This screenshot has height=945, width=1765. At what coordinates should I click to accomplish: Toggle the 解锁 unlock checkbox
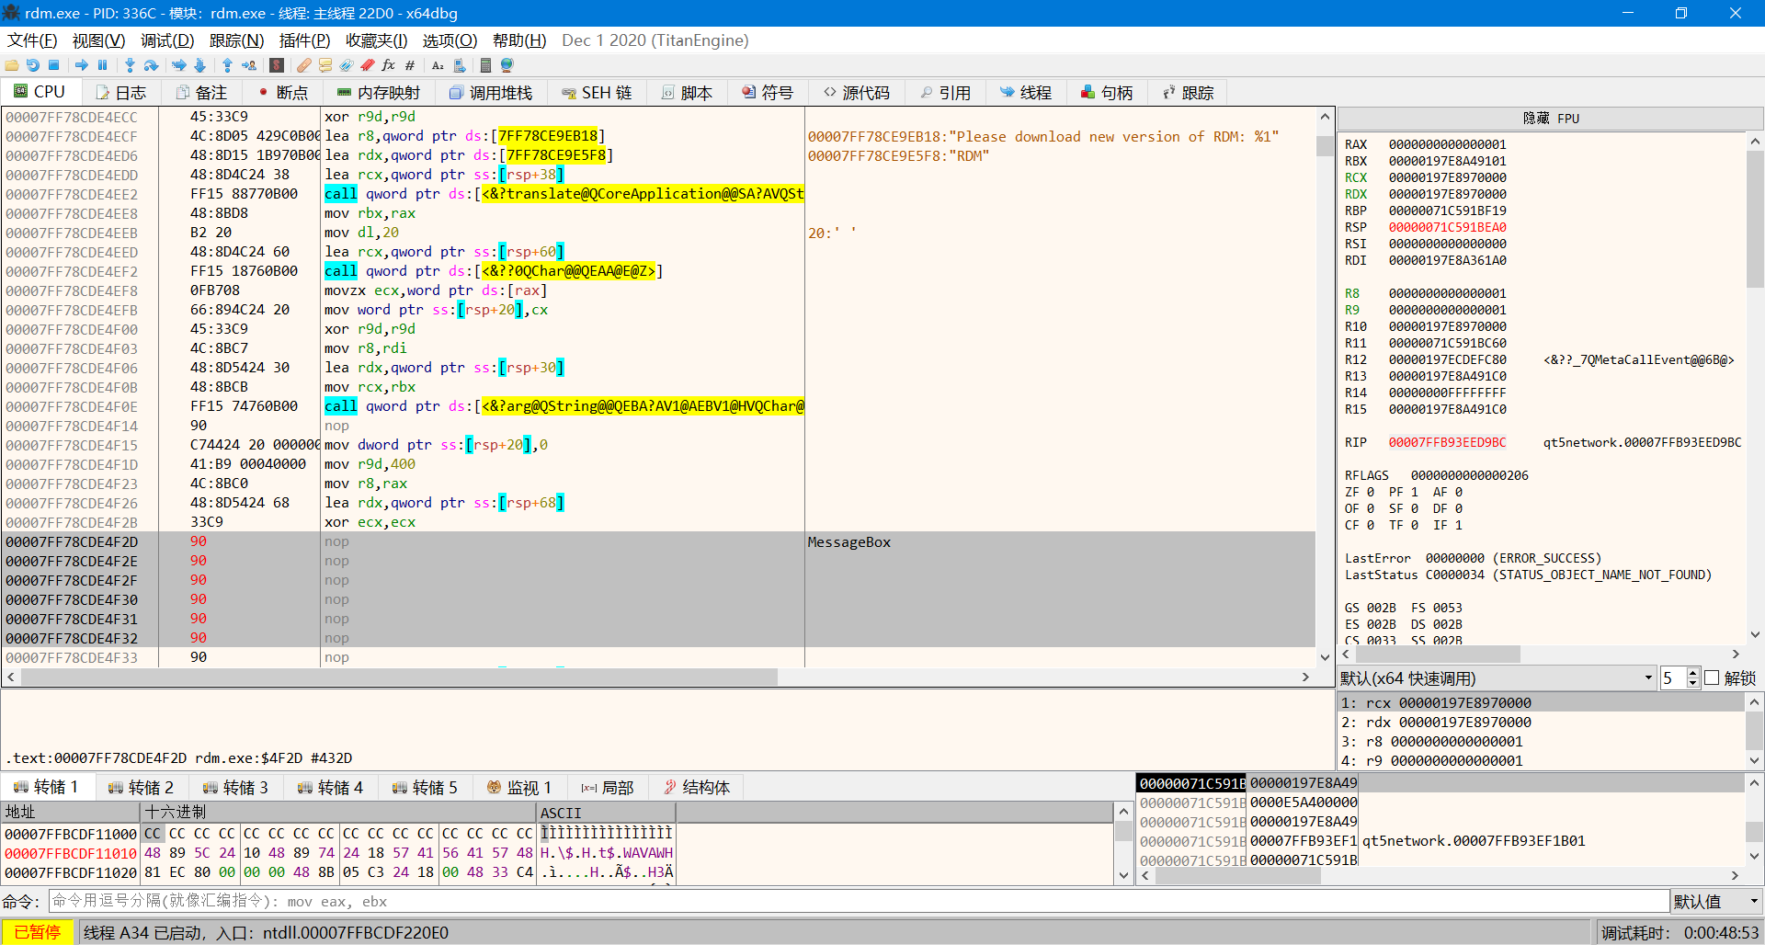1712,678
